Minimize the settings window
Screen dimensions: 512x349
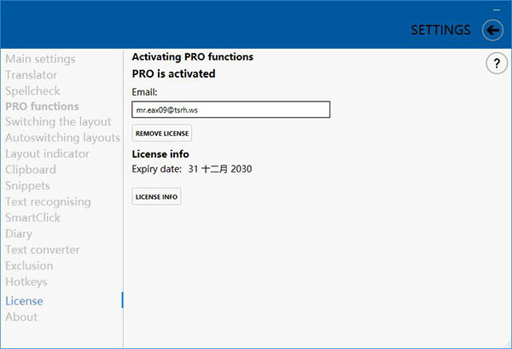pyautogui.click(x=496, y=9)
